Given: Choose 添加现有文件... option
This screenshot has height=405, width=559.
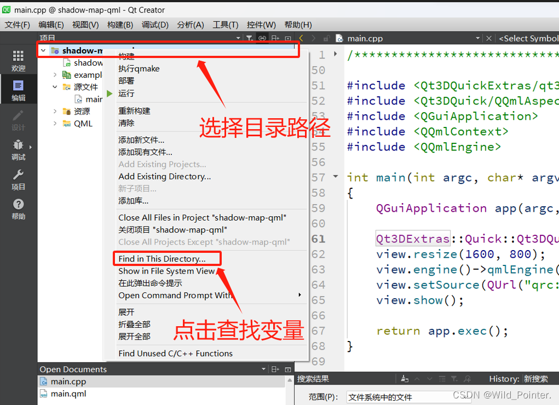Looking at the screenshot, I should pyautogui.click(x=145, y=152).
